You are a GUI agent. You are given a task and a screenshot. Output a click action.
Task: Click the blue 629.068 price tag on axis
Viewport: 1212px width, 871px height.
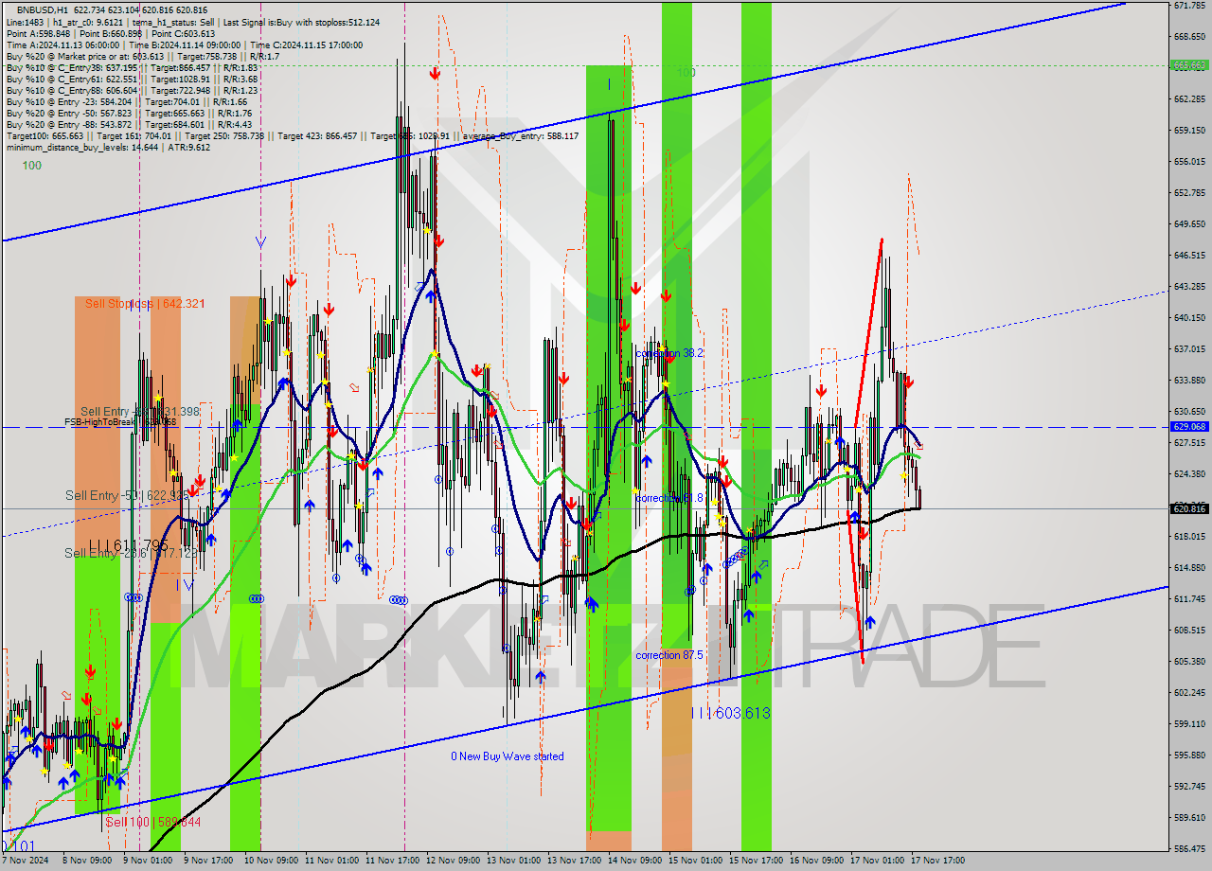(x=1189, y=427)
